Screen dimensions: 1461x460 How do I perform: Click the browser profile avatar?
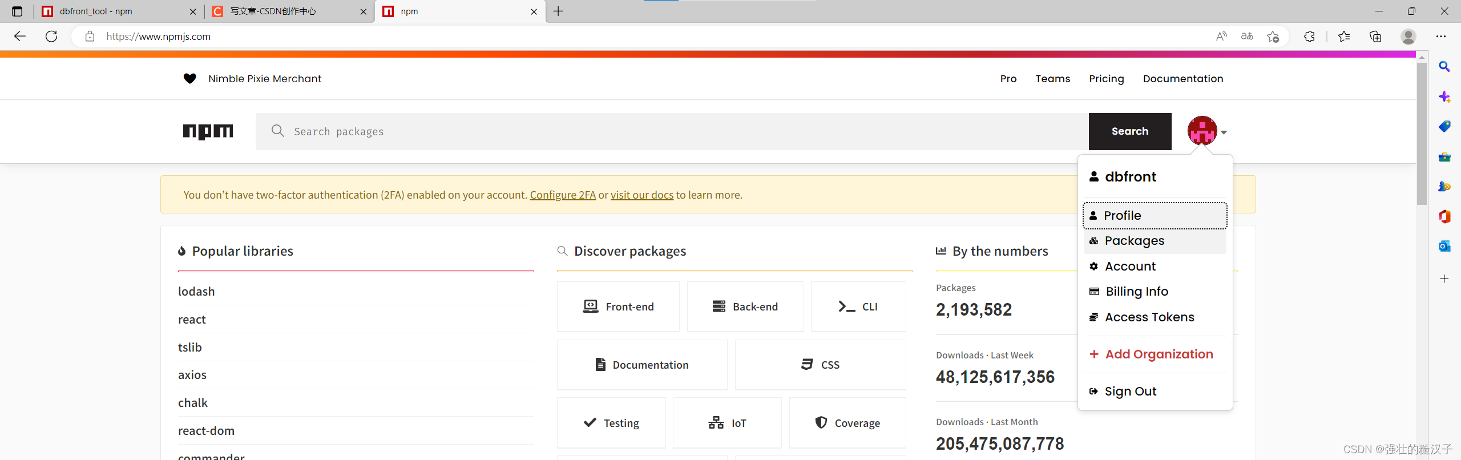(x=1408, y=37)
